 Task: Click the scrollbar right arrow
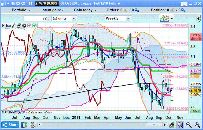[165, 125]
